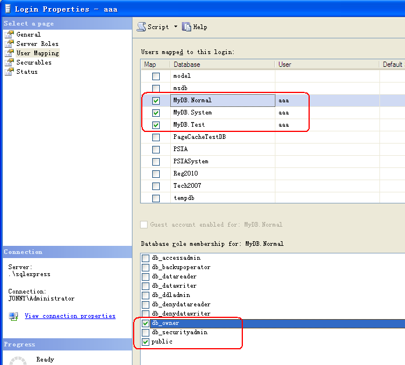Click the Script toolbar icon

(141, 27)
